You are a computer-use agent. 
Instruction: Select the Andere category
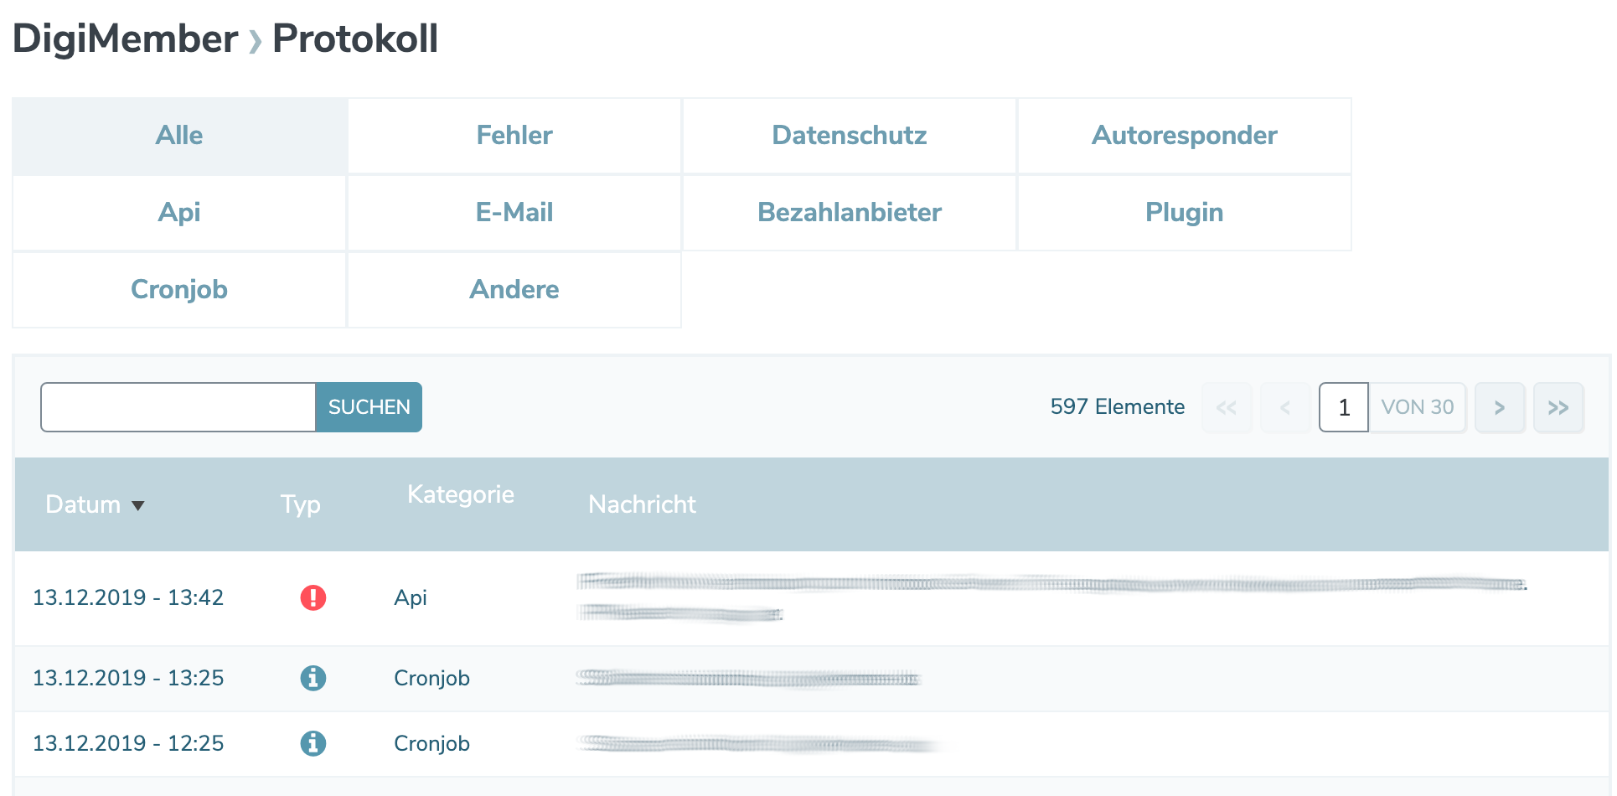[x=514, y=289]
